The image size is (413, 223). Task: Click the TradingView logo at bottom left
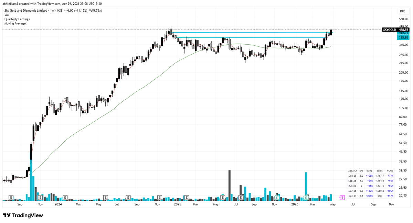tap(23, 215)
